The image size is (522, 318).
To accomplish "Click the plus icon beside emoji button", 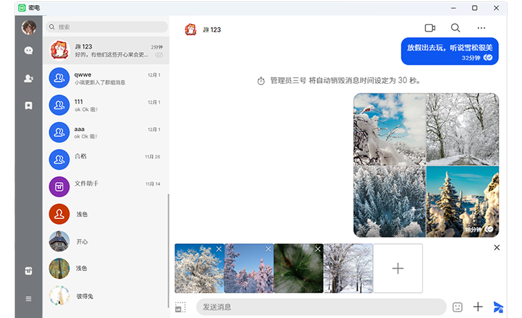I will pos(478,307).
